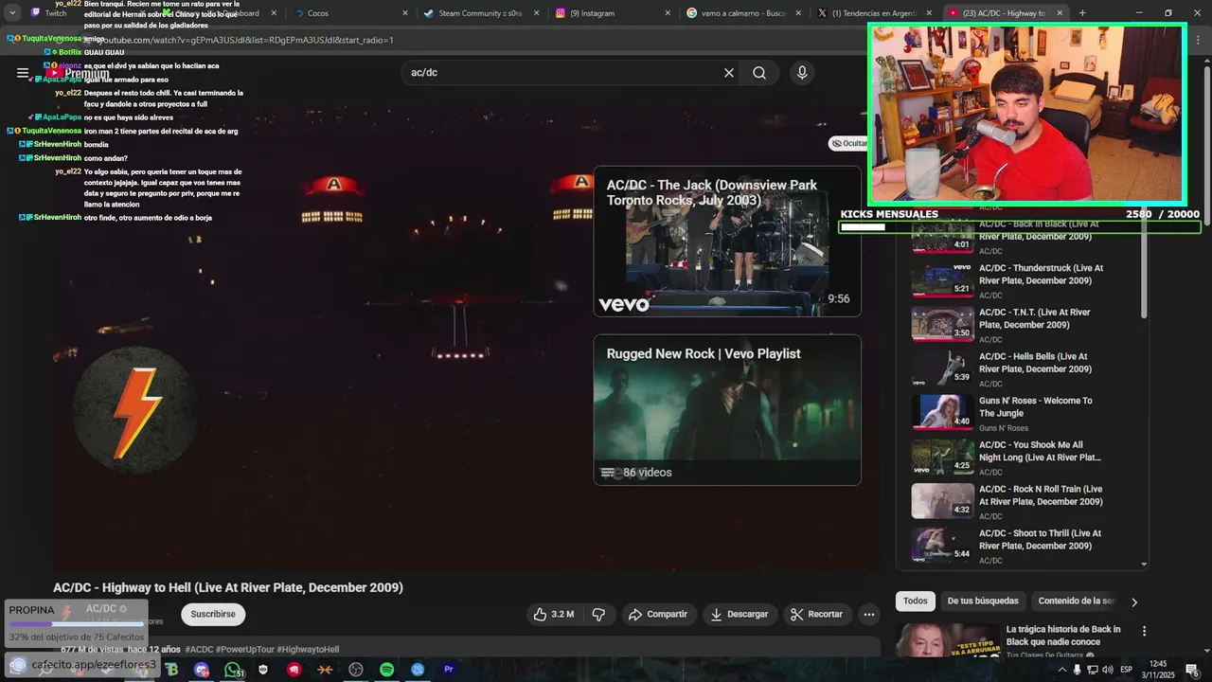Screen dimensions: 1212x682
Task: Show more filter chips with right chevron
Action: tap(1134, 601)
